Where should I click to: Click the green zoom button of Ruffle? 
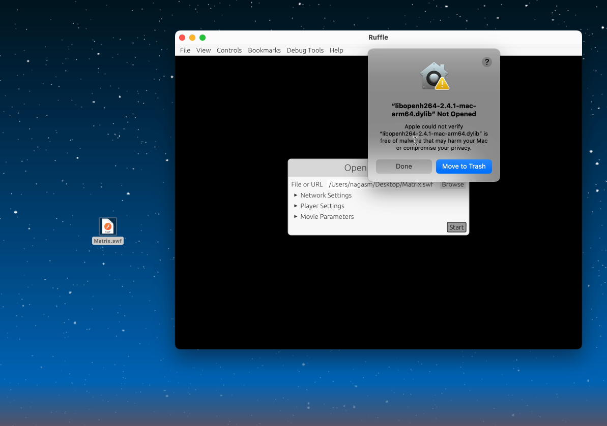[x=203, y=38]
